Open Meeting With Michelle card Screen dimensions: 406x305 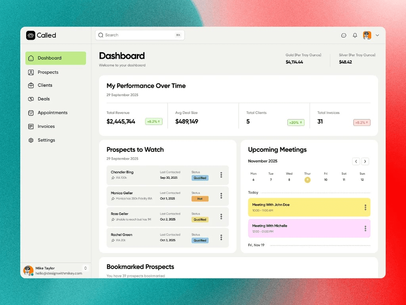click(309, 228)
